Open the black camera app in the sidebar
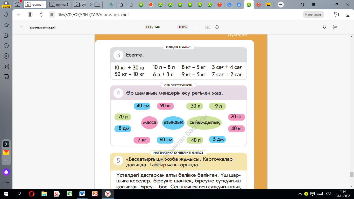The width and height of the screenshot is (354, 199). pyautogui.click(x=6, y=144)
